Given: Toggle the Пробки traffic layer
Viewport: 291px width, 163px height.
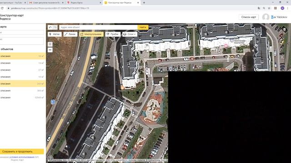Looking at the screenshot, I should [x=113, y=34].
